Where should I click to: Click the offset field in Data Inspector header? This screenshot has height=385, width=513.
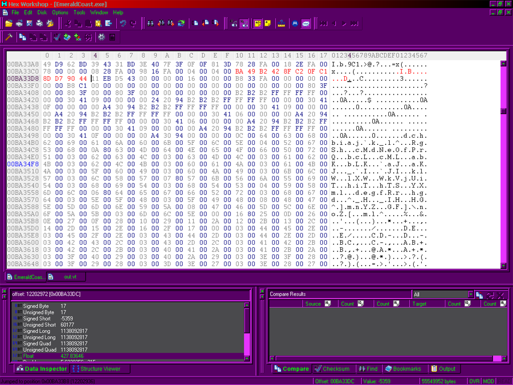(x=130, y=294)
